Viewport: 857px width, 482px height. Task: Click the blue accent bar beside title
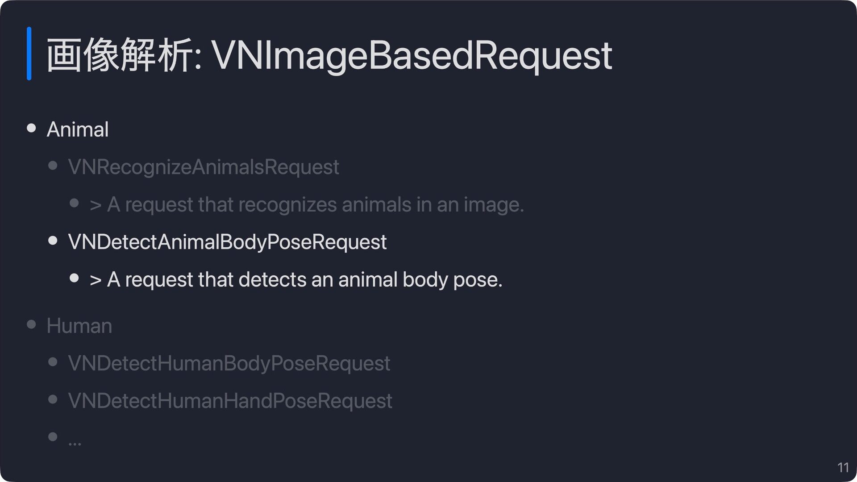[x=29, y=54]
